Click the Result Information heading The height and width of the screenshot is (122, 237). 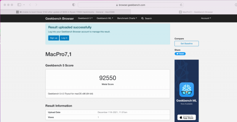click(59, 106)
